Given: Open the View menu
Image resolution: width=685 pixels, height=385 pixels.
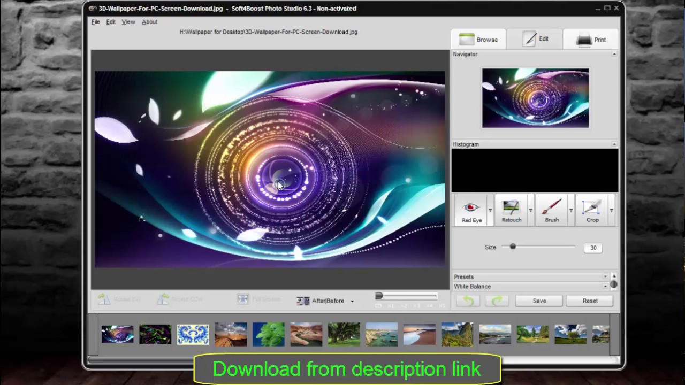Looking at the screenshot, I should [x=128, y=22].
